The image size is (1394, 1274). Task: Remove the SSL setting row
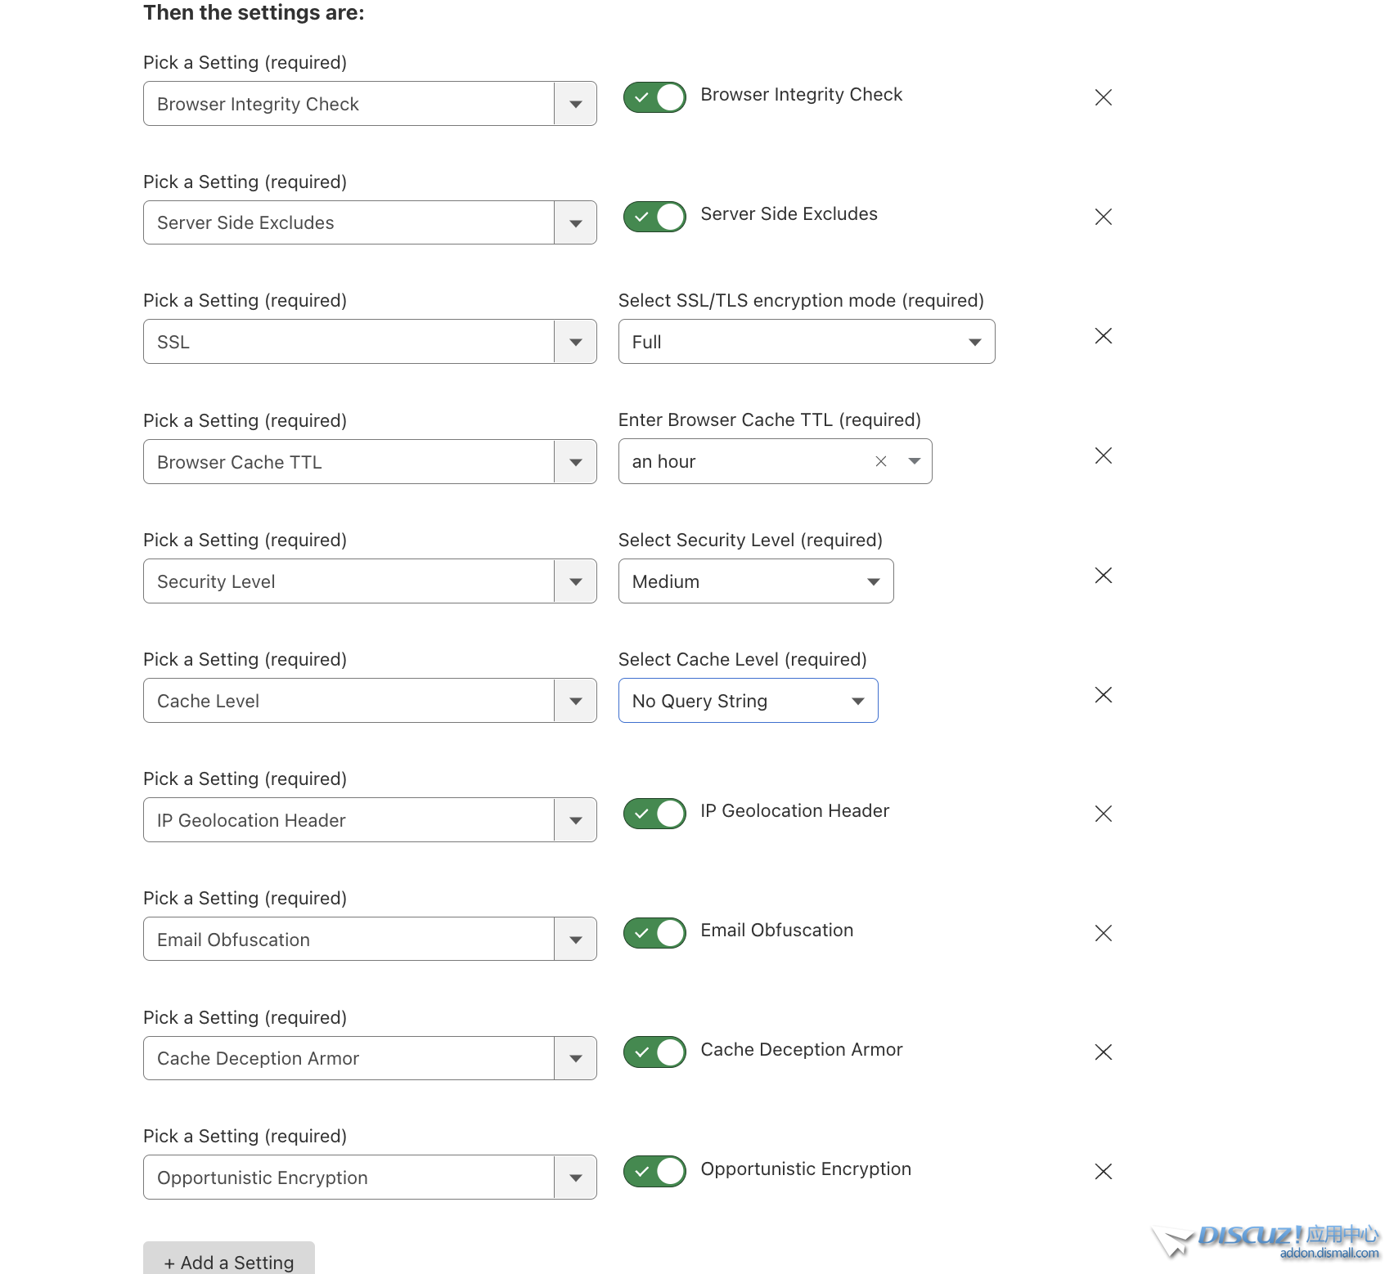1103,336
